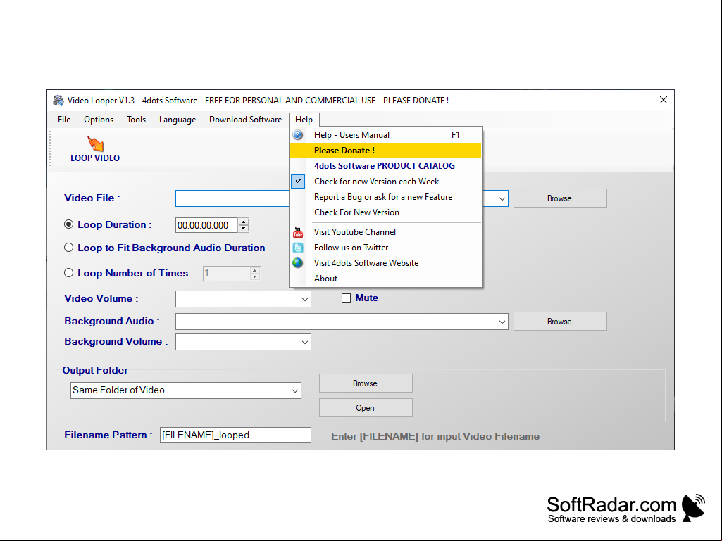
Task: Open the File menu
Action: (64, 120)
